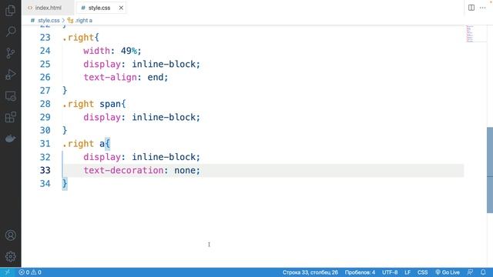Change indentation Пробелов: 4 setting
The height and width of the screenshot is (277, 493).
360,272
